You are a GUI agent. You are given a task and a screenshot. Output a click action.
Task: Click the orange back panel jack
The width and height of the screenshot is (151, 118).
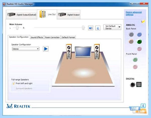point(131,41)
